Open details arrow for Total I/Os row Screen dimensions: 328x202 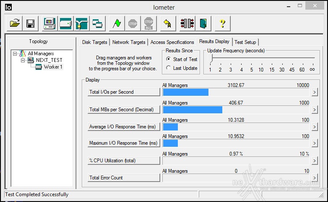coord(315,92)
